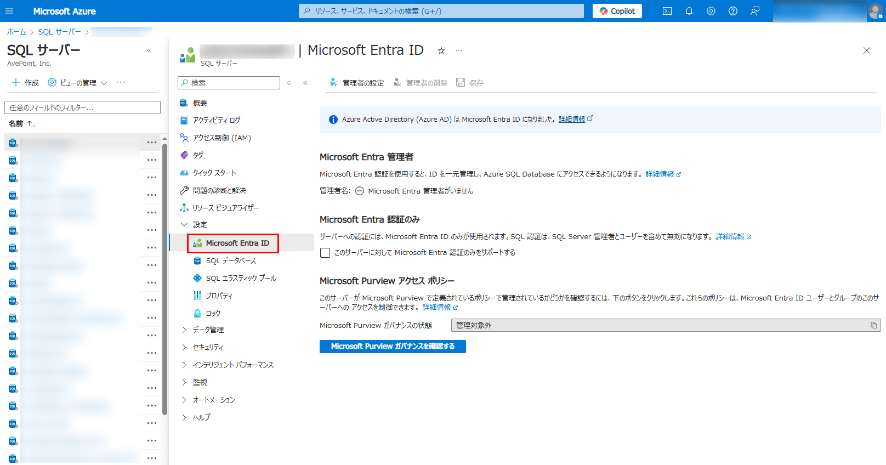Screen dimensions: 886x465
Task: Collapse the SQL サーバー list panel
Action: coord(149,50)
